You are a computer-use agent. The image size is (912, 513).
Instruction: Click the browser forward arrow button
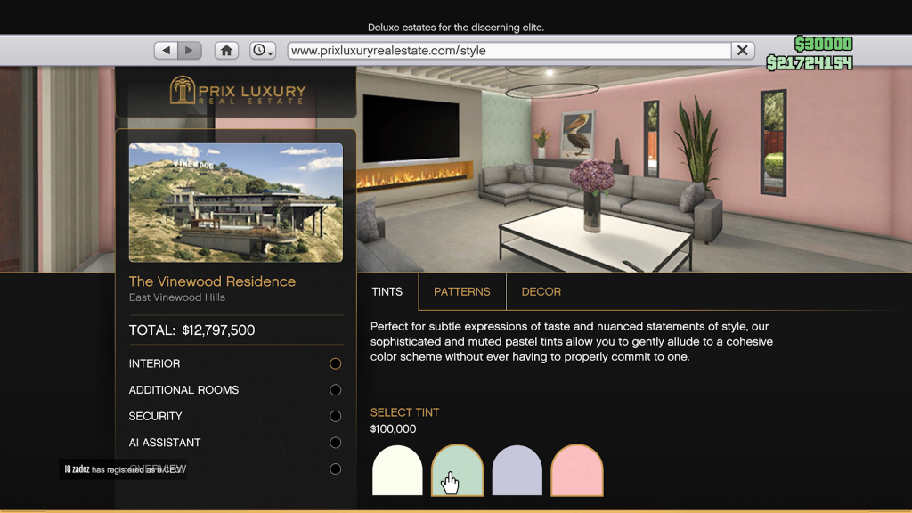click(188, 51)
